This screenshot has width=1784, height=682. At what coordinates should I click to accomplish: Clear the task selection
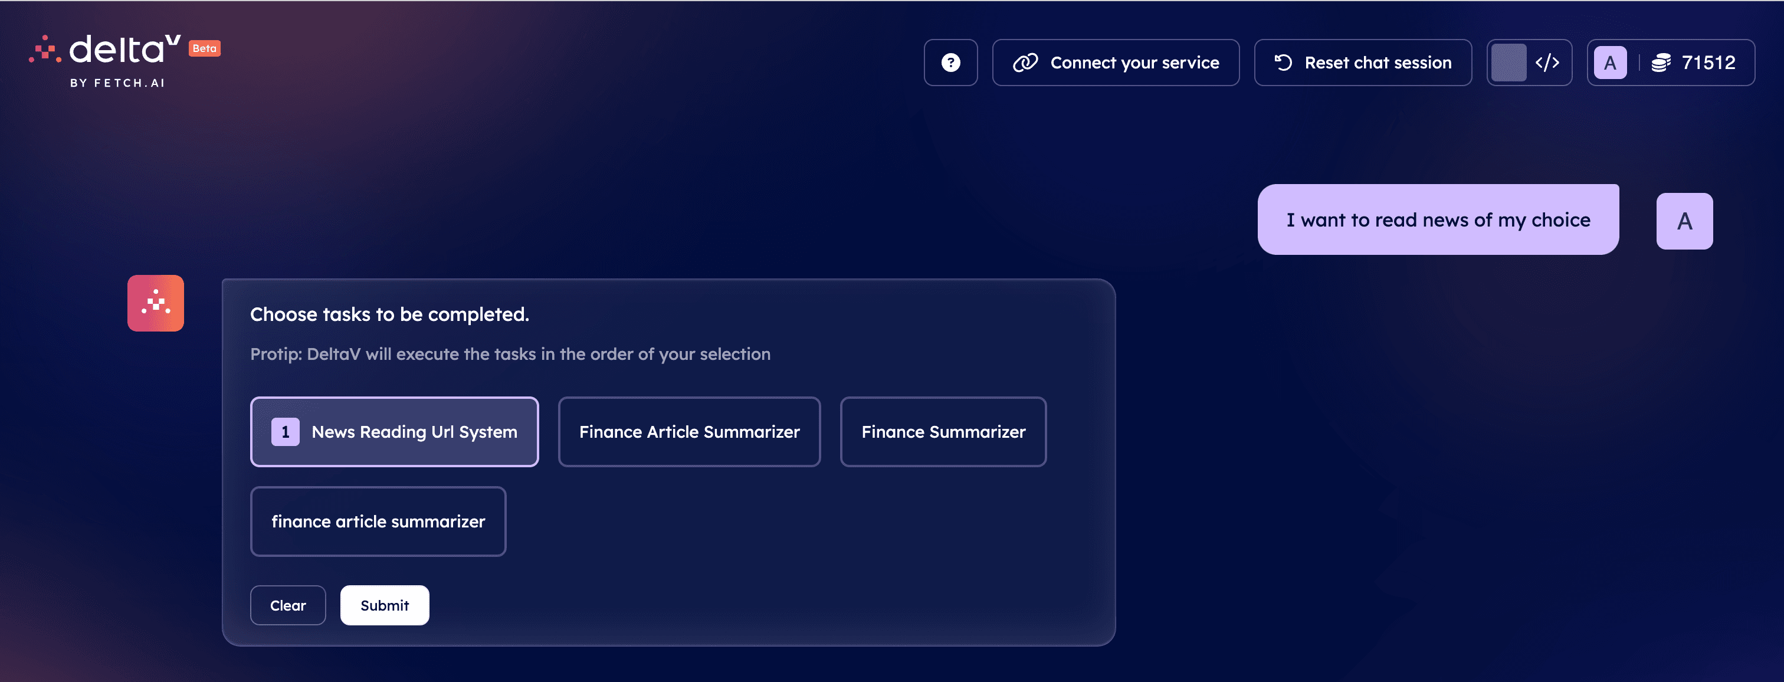[x=287, y=605]
